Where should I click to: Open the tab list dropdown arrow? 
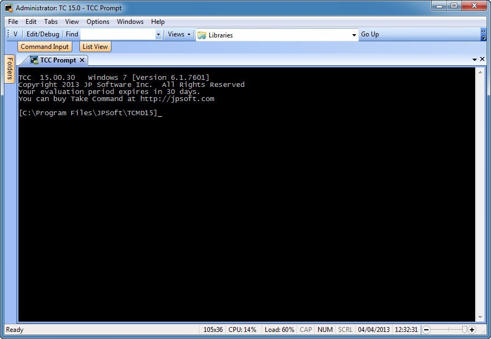[x=475, y=59]
